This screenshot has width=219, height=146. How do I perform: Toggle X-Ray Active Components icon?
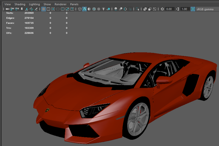pyautogui.click(x=150, y=9)
